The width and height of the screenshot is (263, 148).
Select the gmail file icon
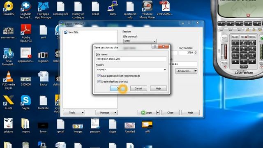(60, 126)
